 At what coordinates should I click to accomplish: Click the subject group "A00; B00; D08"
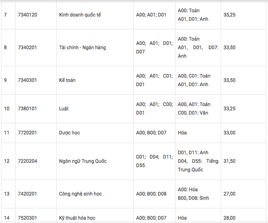click(x=151, y=194)
